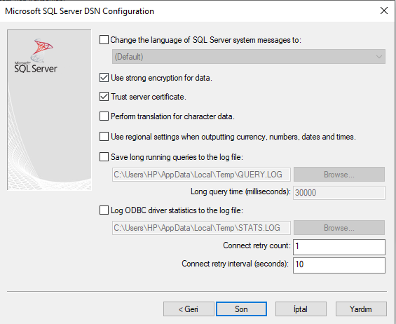Image resolution: width=396 pixels, height=324 pixels.
Task: Enable Log ODBC driver statistics checkbox
Action: tap(104, 210)
